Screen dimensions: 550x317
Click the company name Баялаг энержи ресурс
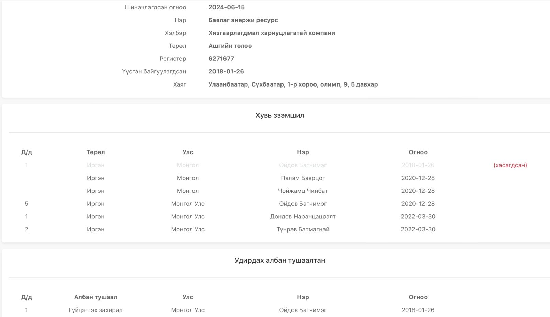[243, 20]
